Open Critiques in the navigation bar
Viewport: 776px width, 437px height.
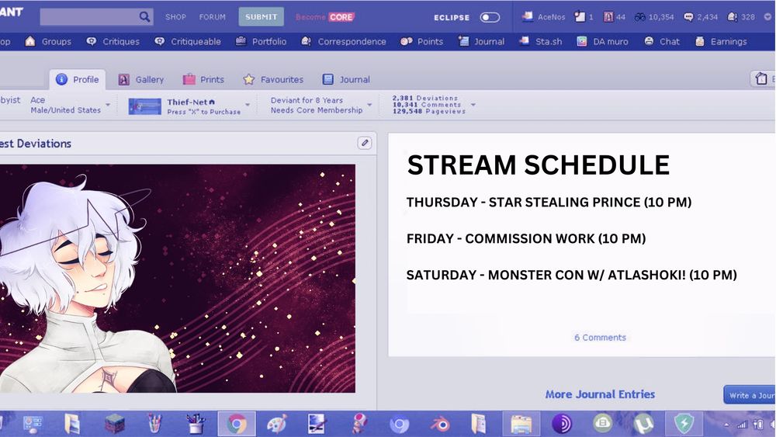point(113,42)
